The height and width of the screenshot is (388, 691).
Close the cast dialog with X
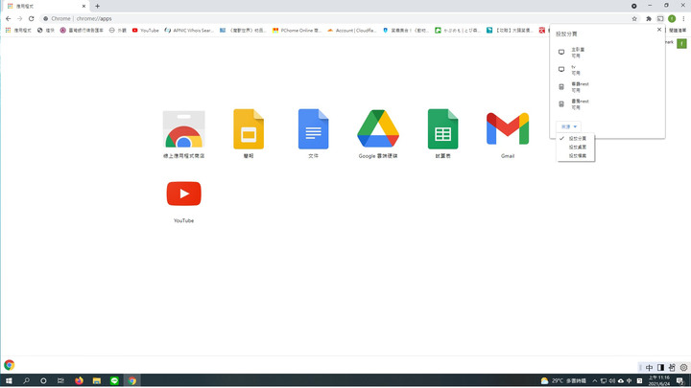click(659, 30)
